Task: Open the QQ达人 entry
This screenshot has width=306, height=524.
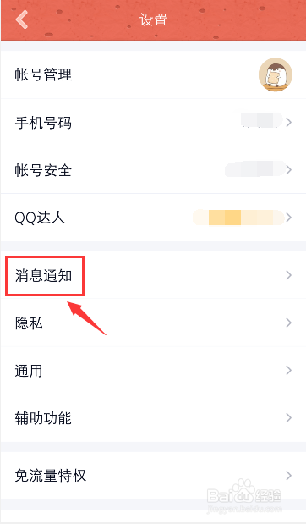Action: [153, 218]
